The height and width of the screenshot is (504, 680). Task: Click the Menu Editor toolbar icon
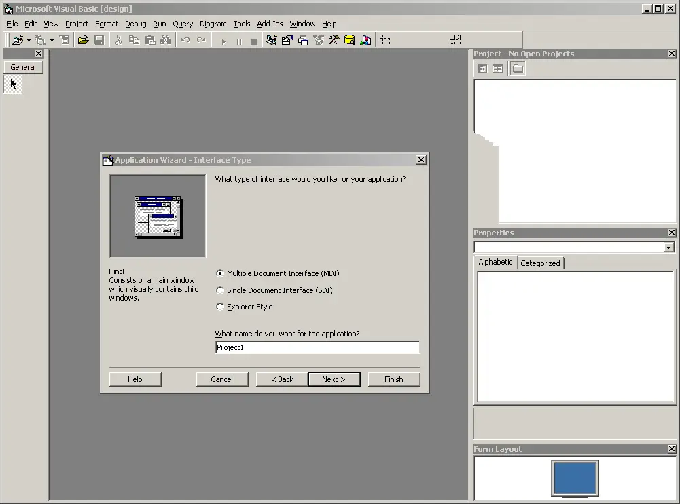[64, 41]
